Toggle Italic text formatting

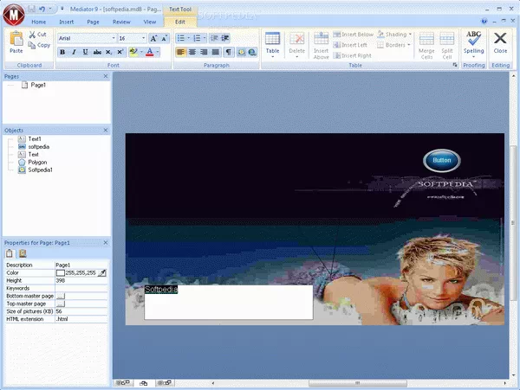point(75,52)
